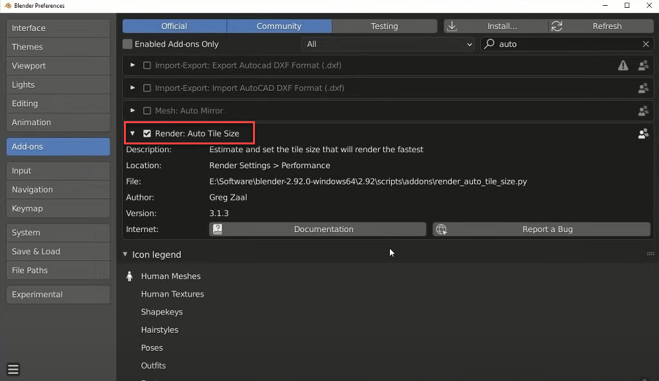Viewport: 659px width, 381px height.
Task: Expand Import AutoCAD DXF Format add-on details
Action: (132, 88)
